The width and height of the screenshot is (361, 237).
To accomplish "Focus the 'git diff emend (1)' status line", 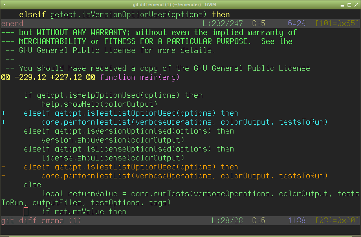I will coord(41,221).
